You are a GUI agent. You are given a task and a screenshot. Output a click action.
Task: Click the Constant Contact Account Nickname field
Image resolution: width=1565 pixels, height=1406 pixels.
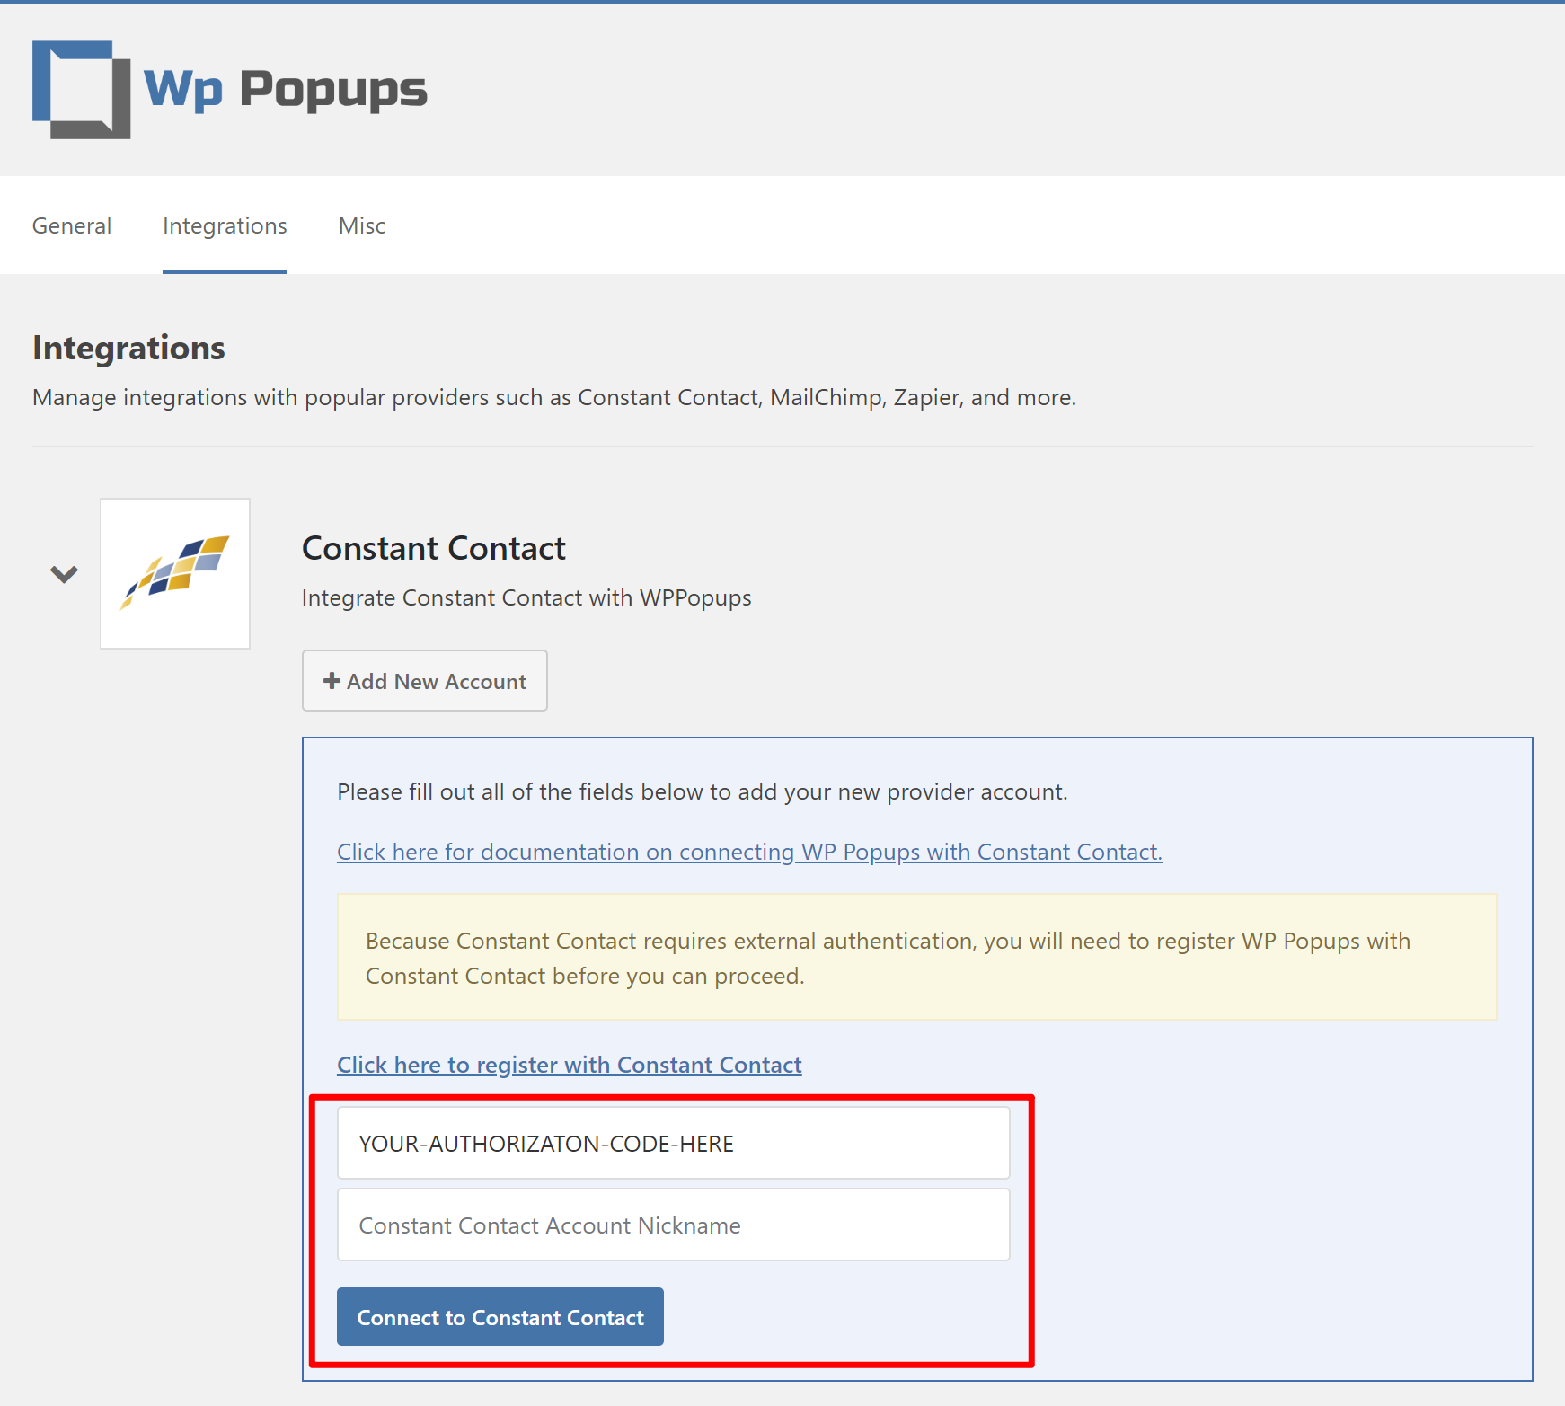pos(673,1225)
